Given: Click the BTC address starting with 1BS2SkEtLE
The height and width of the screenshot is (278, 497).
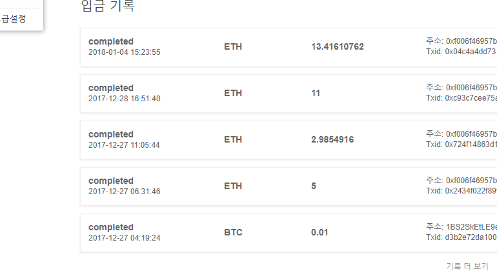Looking at the screenshot, I should click(x=471, y=227).
